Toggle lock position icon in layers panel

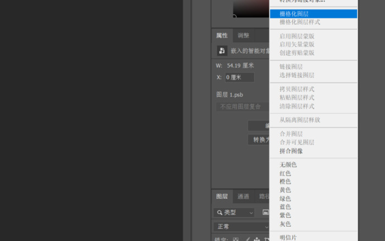point(257,239)
